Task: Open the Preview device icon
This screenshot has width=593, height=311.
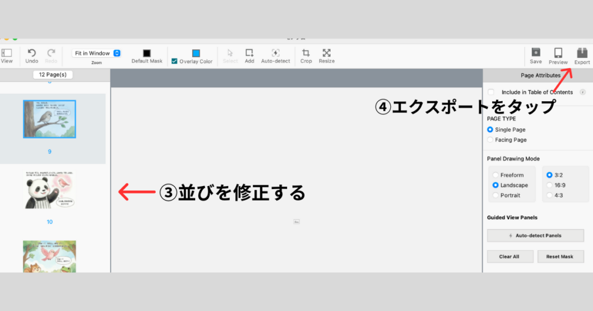Action: click(x=558, y=53)
